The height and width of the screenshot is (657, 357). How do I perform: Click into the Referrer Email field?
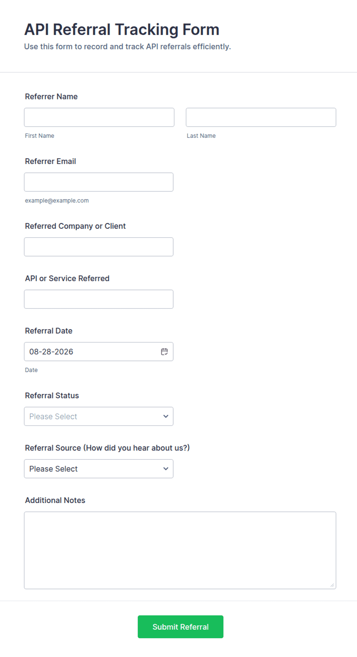[99, 182]
